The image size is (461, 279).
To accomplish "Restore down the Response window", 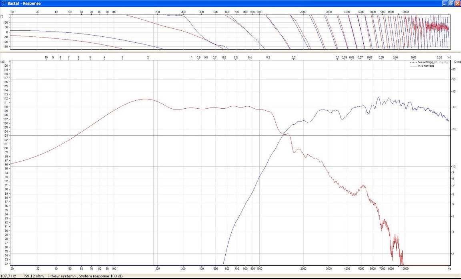I will point(451,3).
